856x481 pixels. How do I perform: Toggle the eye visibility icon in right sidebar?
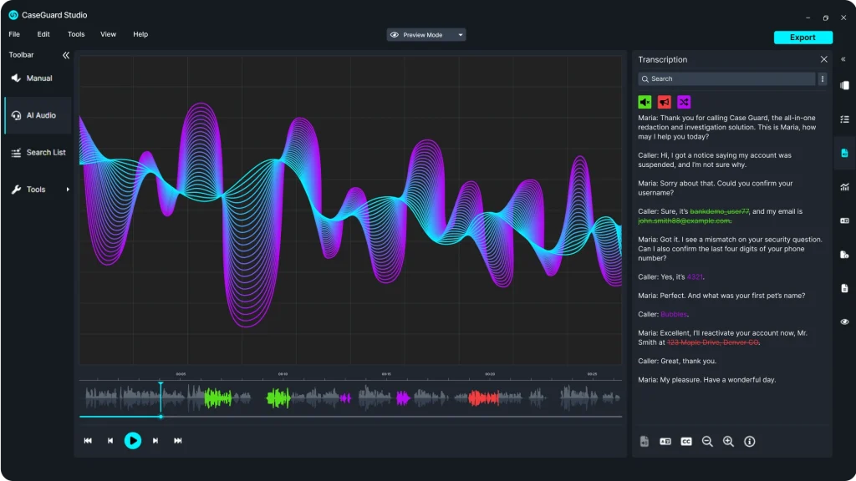[844, 322]
